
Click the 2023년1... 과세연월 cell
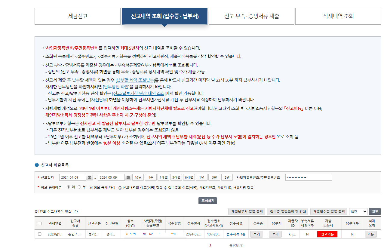click(55, 234)
